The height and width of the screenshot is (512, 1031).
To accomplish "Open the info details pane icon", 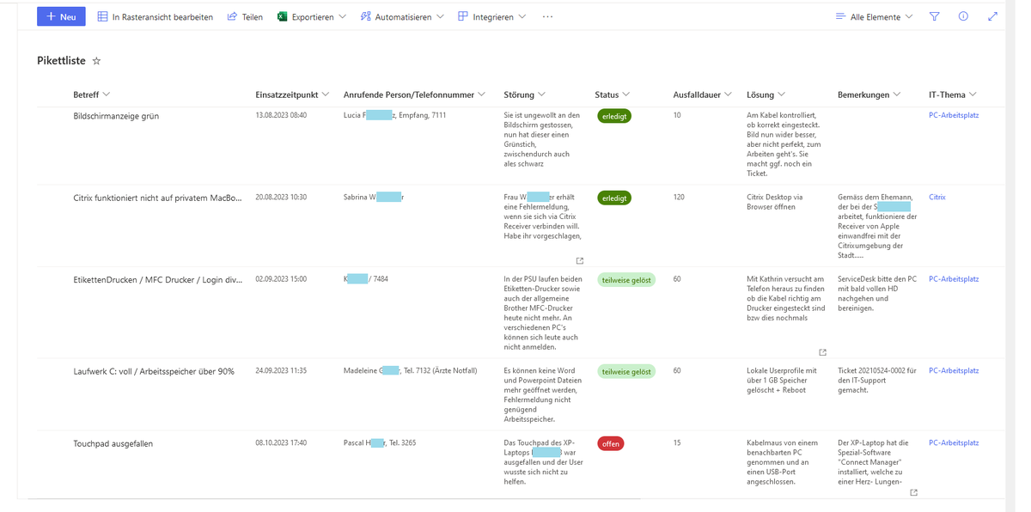I will (x=963, y=16).
